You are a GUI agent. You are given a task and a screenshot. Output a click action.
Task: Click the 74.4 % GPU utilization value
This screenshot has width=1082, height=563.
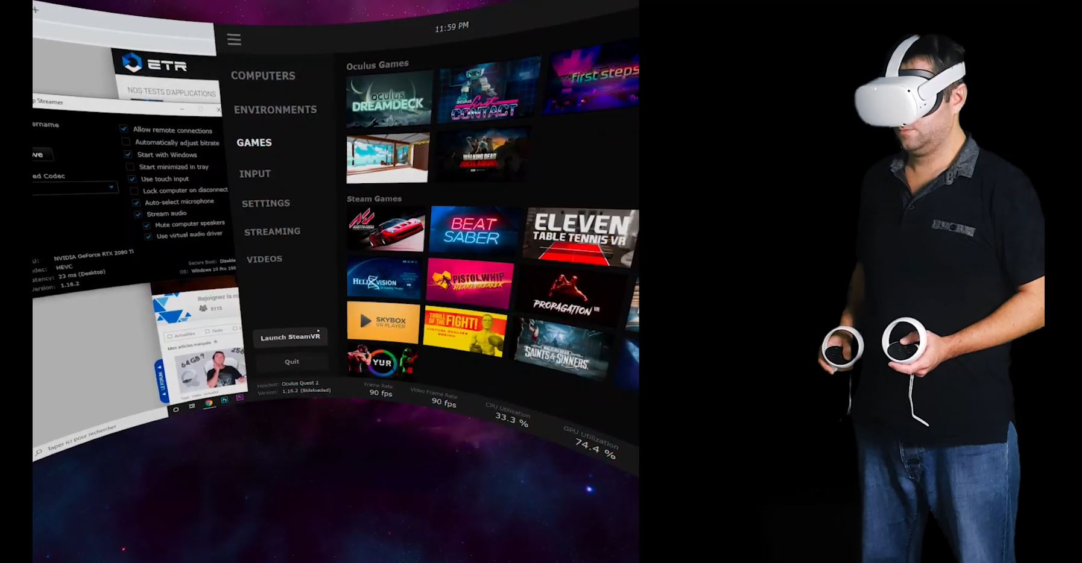click(x=595, y=449)
